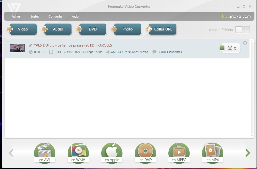This screenshot has width=257, height=169.
Task: Click the film strip video info icon
Action: tap(51, 52)
